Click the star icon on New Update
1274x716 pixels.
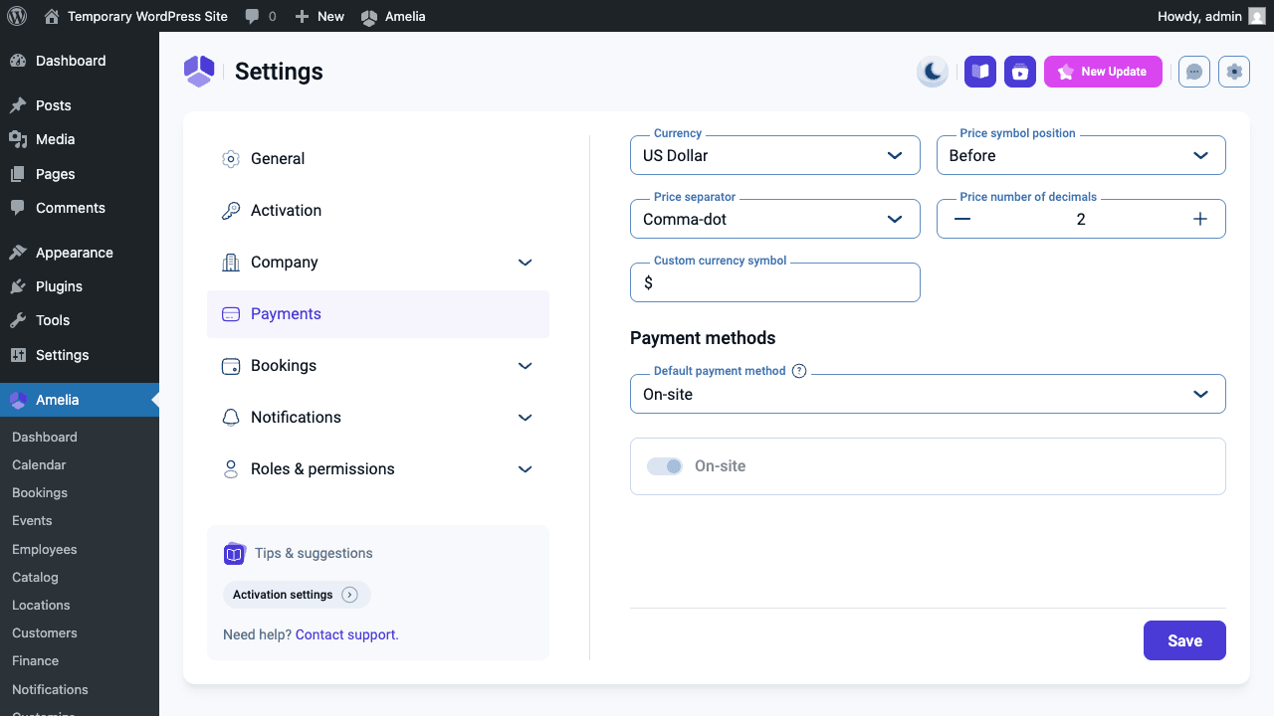pos(1066,72)
